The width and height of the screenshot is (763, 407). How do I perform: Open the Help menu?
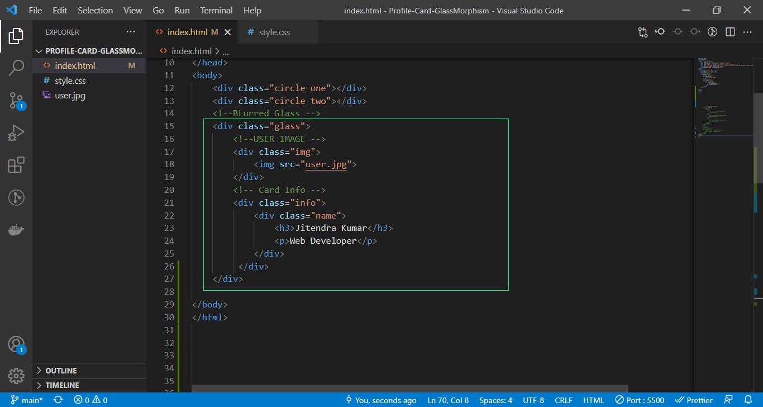(x=252, y=11)
